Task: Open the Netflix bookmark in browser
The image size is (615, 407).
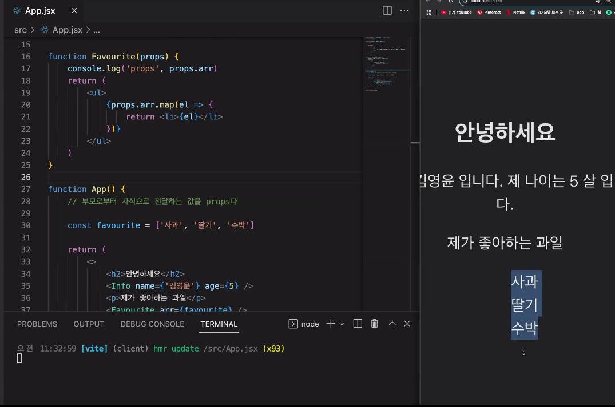Action: click(516, 13)
